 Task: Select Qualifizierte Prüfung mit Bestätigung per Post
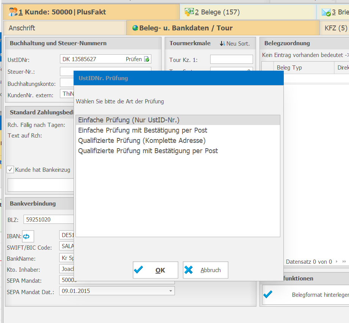(x=178, y=151)
